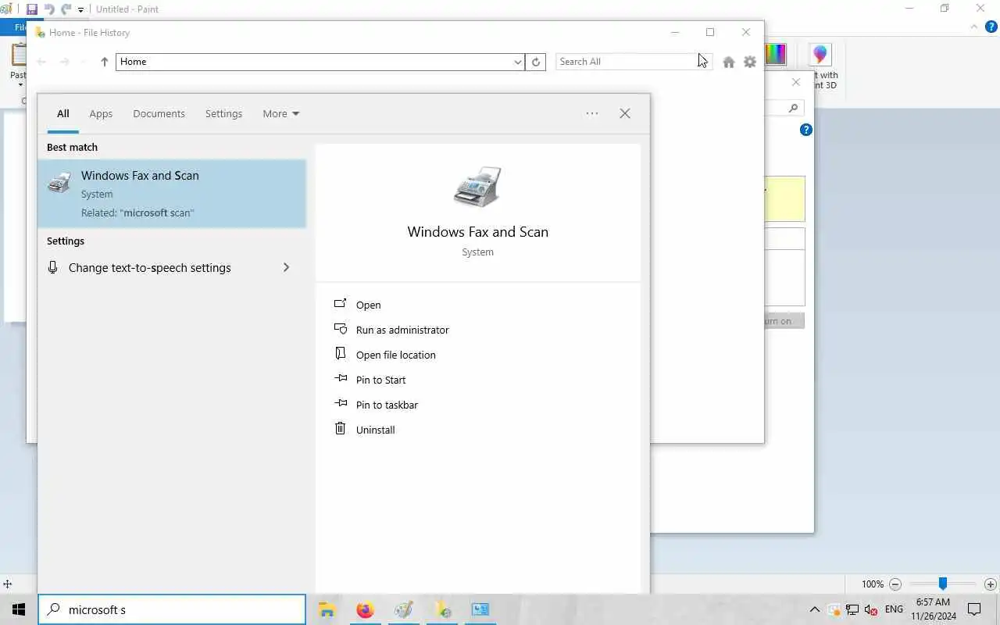Click the Undo arrow in Paint's quick access toolbar
This screenshot has width=1000, height=625.
(49, 9)
